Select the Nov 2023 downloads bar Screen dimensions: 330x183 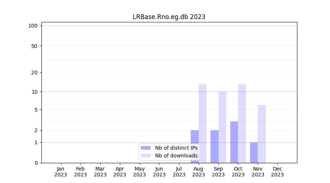(x=262, y=134)
